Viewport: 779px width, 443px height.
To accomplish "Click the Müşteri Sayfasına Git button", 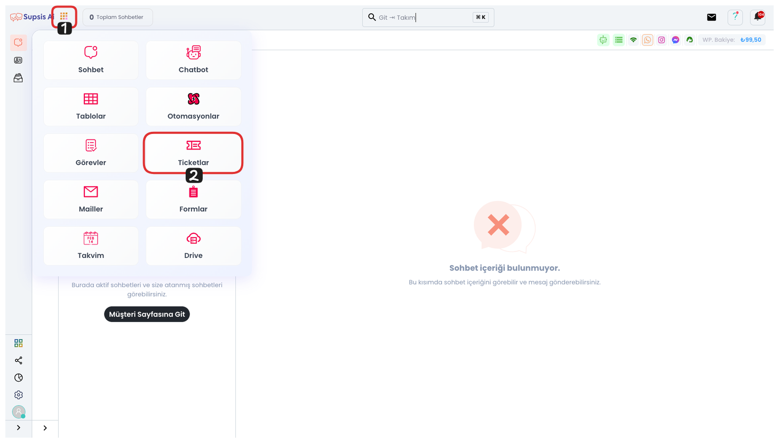I will tap(147, 314).
